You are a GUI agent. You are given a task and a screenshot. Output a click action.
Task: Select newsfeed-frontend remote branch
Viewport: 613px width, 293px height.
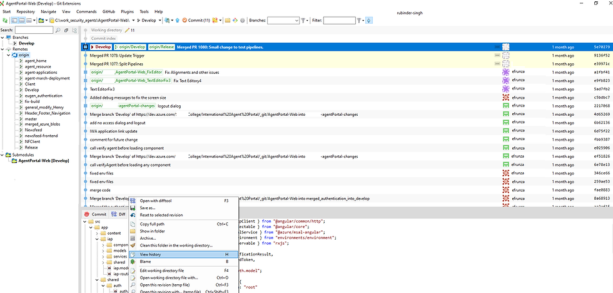[41, 136]
